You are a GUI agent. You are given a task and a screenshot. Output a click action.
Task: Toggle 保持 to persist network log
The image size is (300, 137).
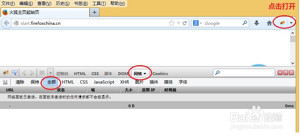pos(34,82)
